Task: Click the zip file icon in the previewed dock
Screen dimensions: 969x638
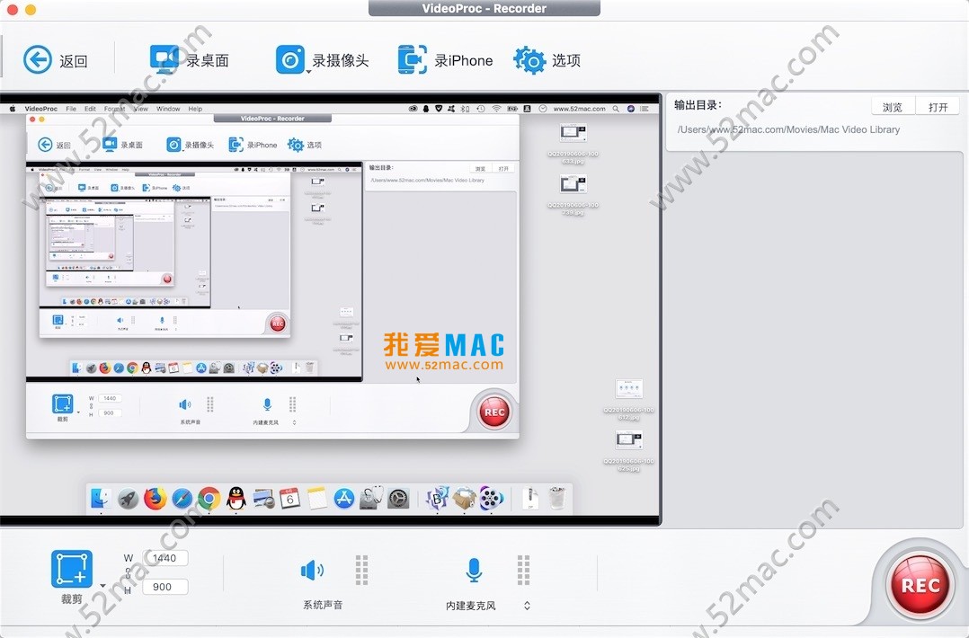Action: [530, 498]
